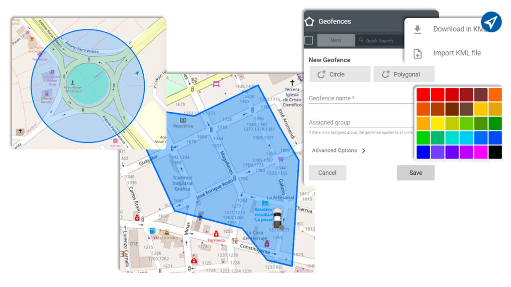Click the Charrúa street label
Viewport: 511px width, 287px height.
(x=304, y=209)
